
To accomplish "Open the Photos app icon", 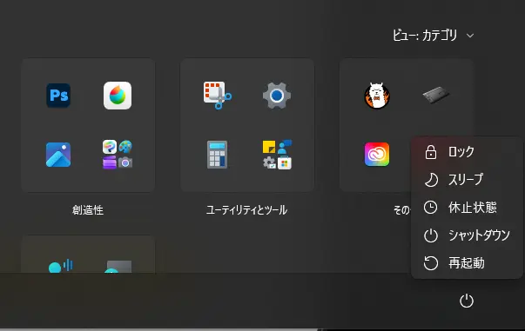I will tap(58, 155).
